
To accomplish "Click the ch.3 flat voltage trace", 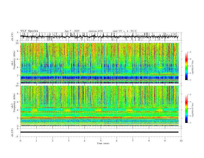I will click(99, 132).
